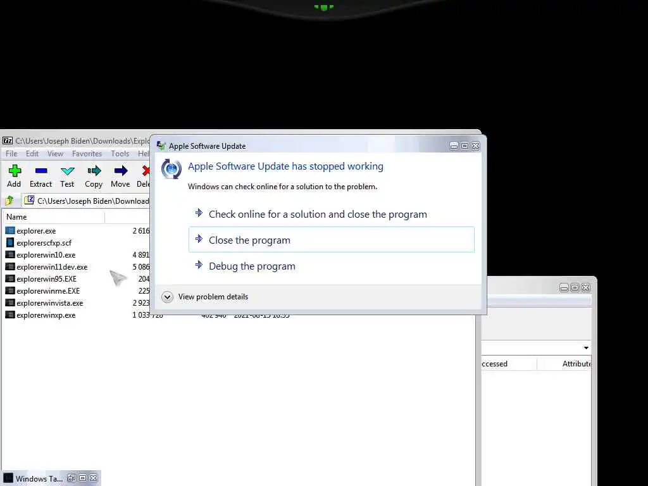The height and width of the screenshot is (486, 648).
Task: Click the explorerwinme.EXE file icon
Action: (x=10, y=290)
